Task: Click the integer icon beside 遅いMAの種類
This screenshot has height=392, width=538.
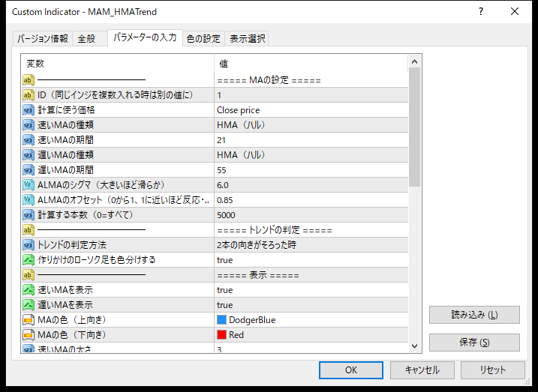Action: click(29, 155)
